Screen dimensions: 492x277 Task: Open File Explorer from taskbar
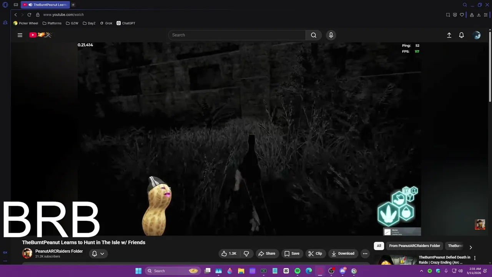coord(241,271)
